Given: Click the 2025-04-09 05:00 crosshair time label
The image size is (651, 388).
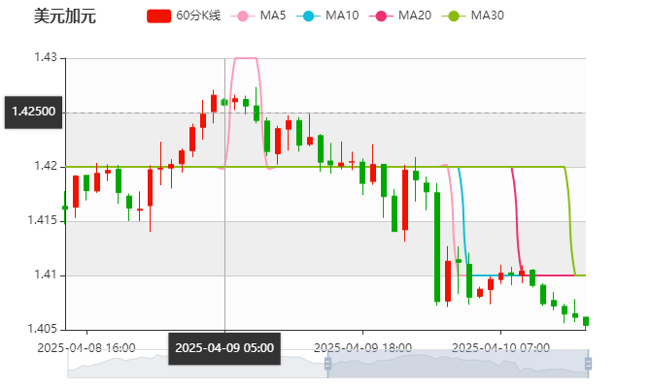Looking at the screenshot, I should 224,348.
